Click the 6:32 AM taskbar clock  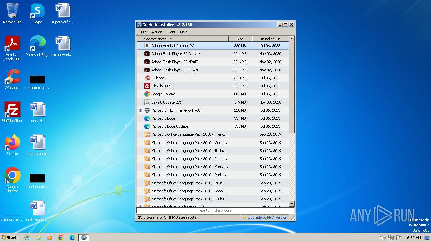414,238
